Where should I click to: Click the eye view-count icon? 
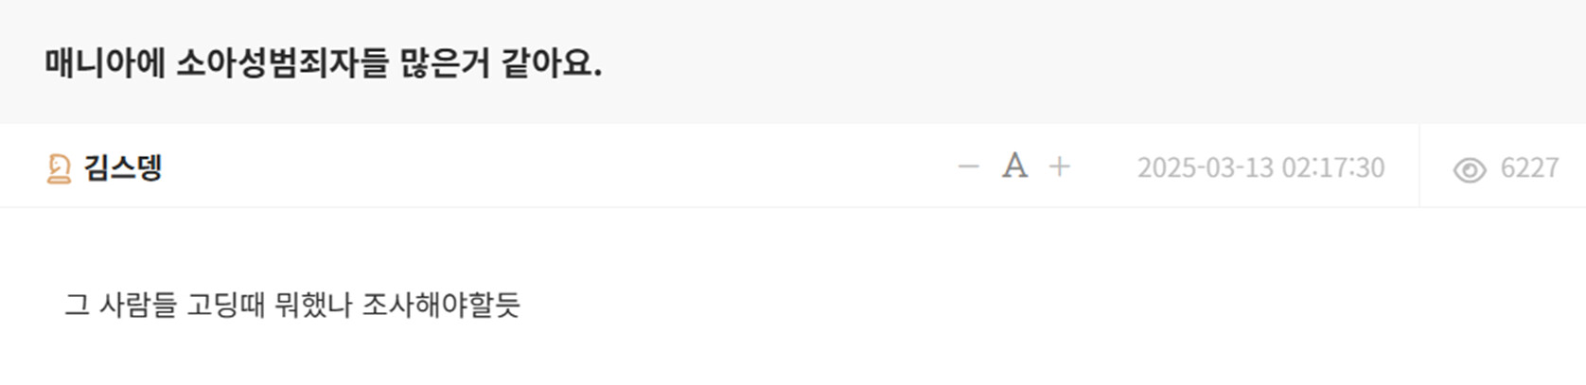1469,169
